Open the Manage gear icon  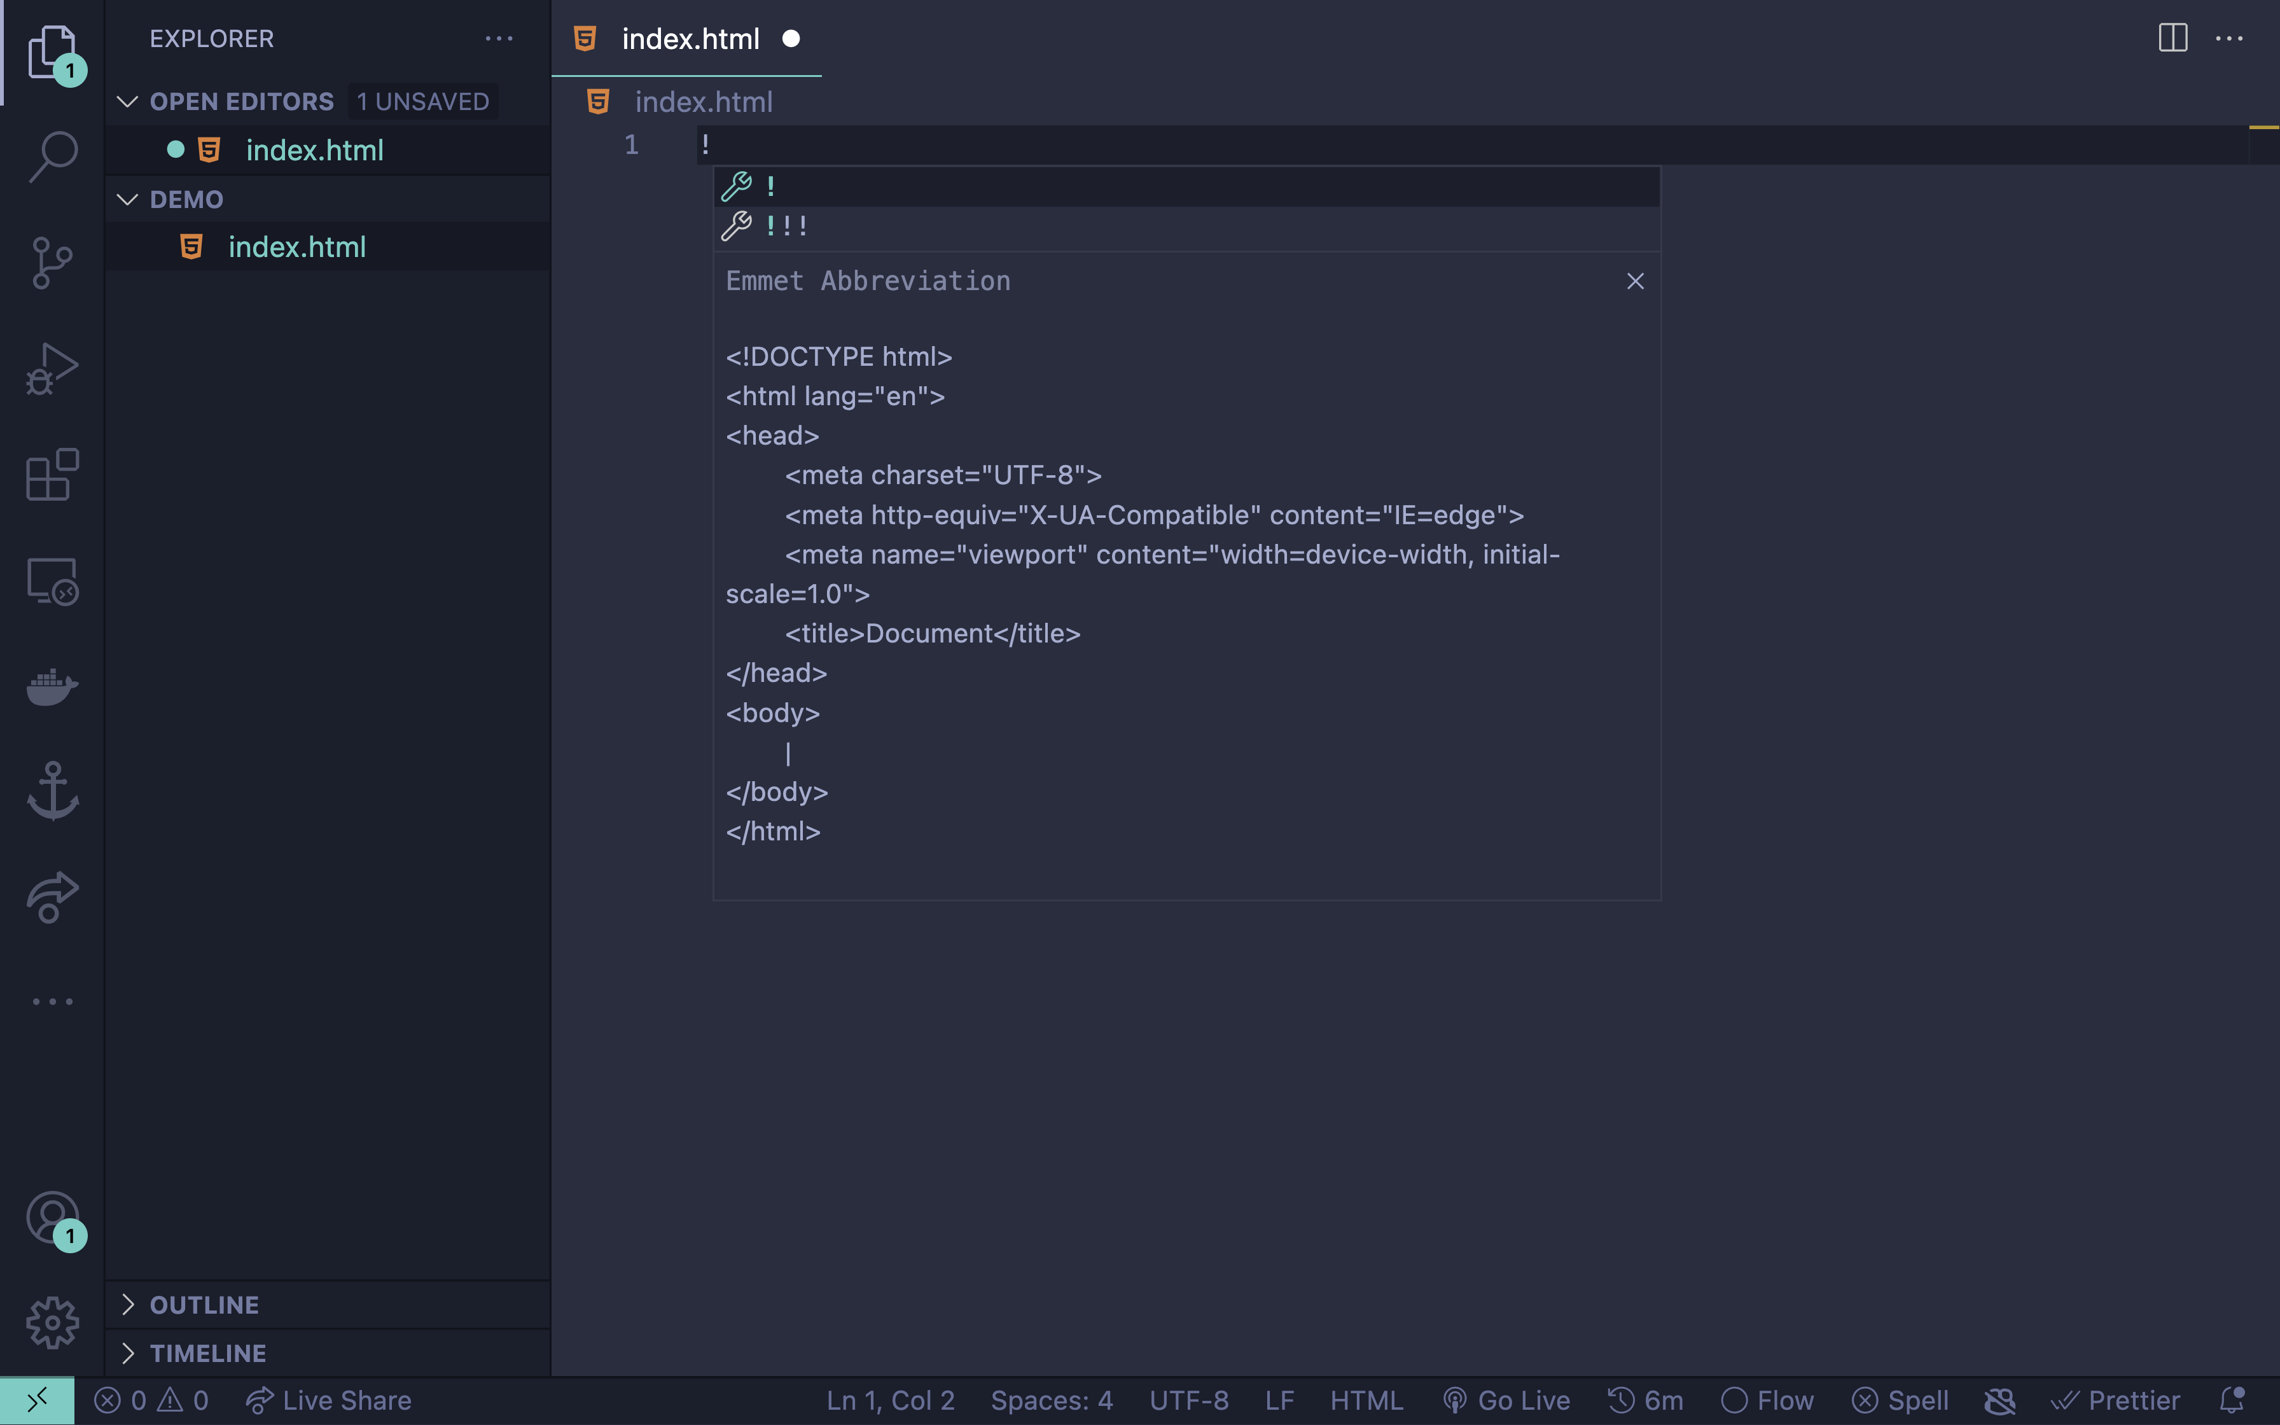52,1323
